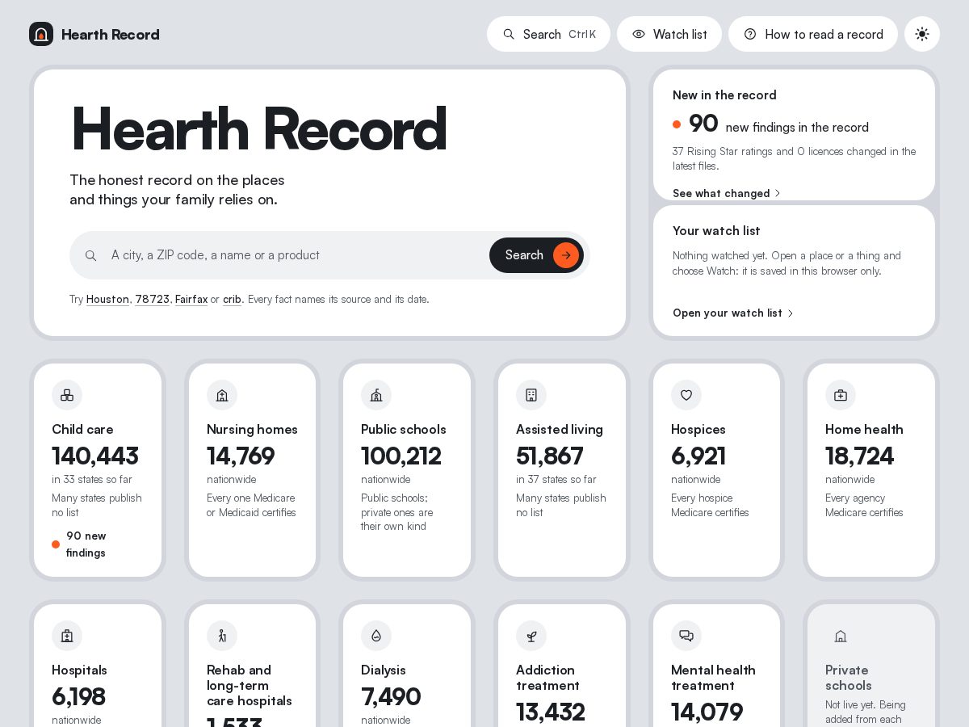Click the 13,432 addiction treatment count
The width and height of the screenshot is (969, 727).
(x=551, y=712)
